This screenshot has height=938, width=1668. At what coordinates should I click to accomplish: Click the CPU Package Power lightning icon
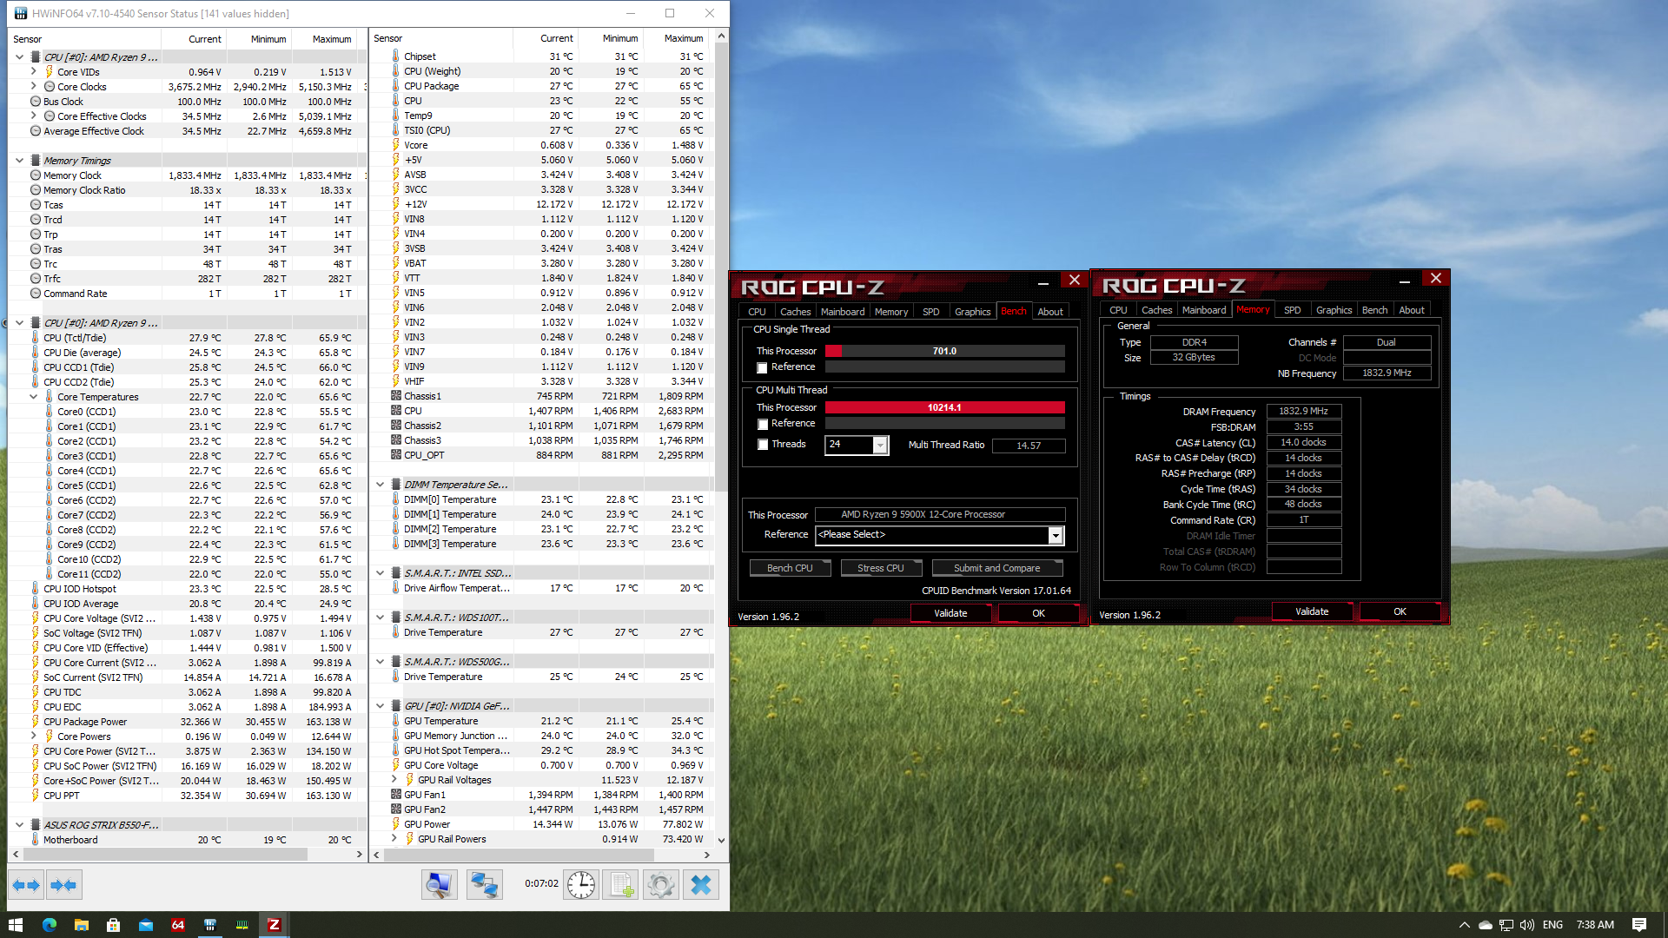(36, 722)
